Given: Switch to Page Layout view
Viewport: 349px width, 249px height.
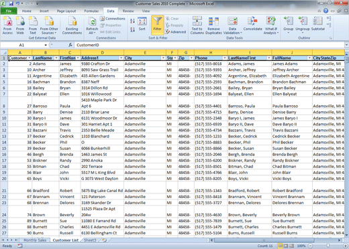Looking at the screenshot, I should coord(286,246).
